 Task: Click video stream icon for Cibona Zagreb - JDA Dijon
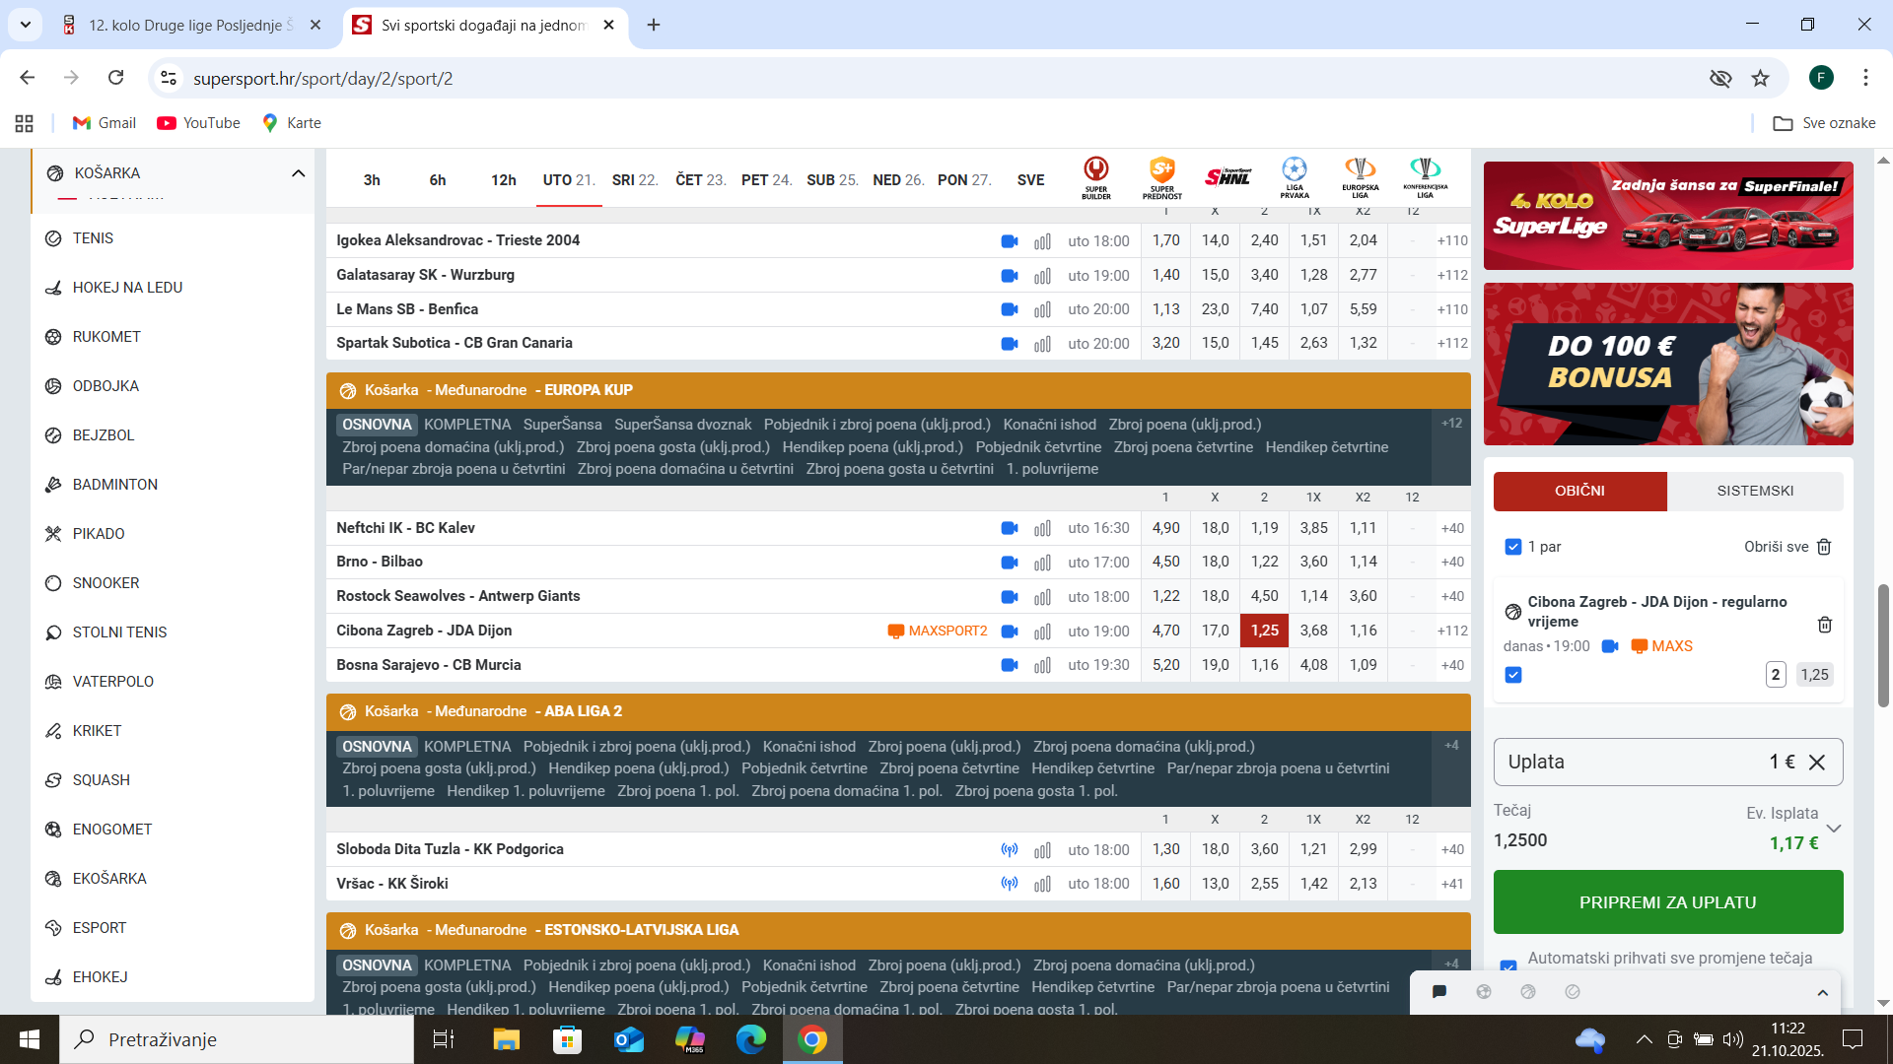point(1009,631)
